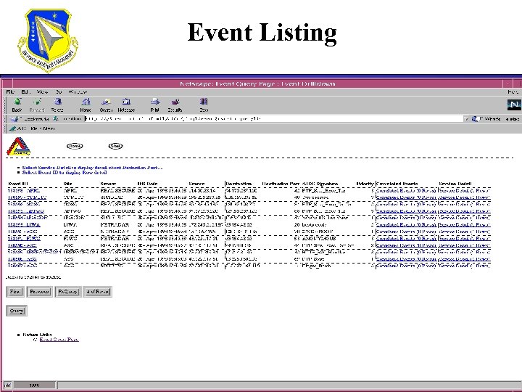
Task: Open the File menu
Action: click(x=10, y=91)
